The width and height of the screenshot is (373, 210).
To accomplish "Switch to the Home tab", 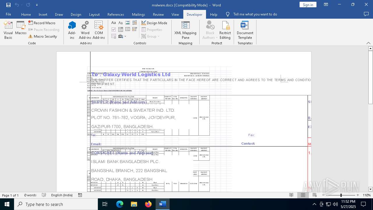I will point(26,14).
